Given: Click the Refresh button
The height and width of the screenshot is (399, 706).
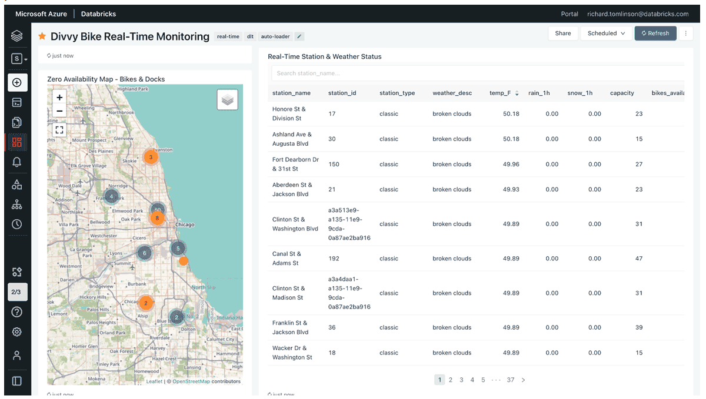Looking at the screenshot, I should click(x=655, y=33).
